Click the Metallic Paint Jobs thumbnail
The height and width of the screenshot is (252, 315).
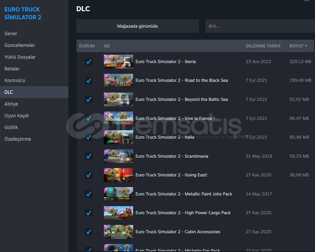point(118,194)
